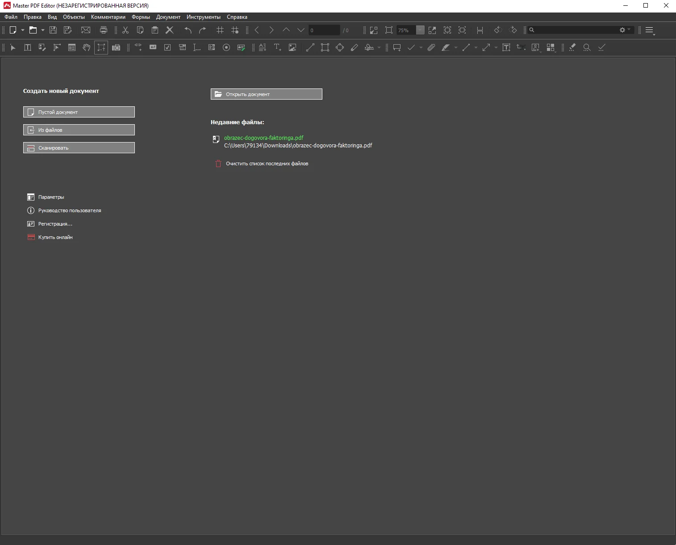676x545 pixels.
Task: Open the Инструменты menu
Action: pyautogui.click(x=203, y=17)
